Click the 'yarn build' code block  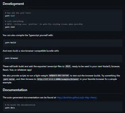[63, 43]
